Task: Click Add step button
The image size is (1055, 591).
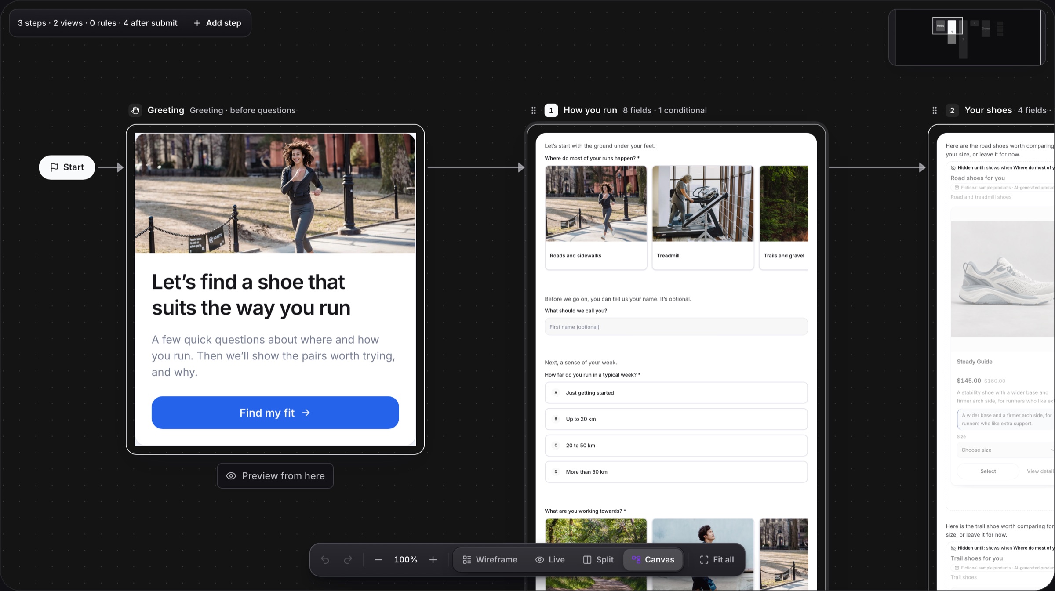Action: 217,23
